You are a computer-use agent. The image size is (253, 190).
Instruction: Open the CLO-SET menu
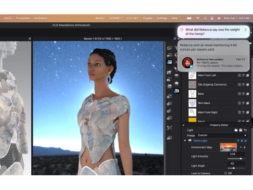[x=133, y=18]
